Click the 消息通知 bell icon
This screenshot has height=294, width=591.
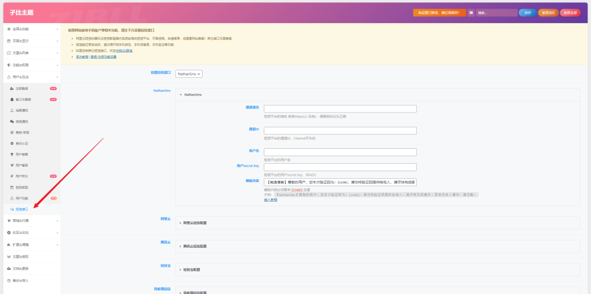coord(12,110)
